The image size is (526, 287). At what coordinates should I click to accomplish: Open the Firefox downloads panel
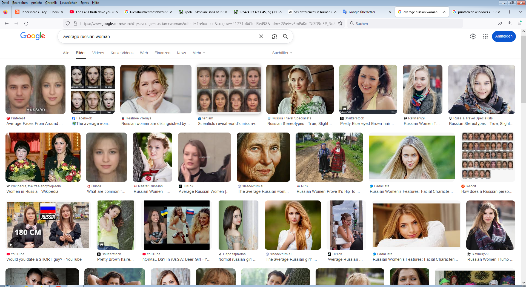510,24
